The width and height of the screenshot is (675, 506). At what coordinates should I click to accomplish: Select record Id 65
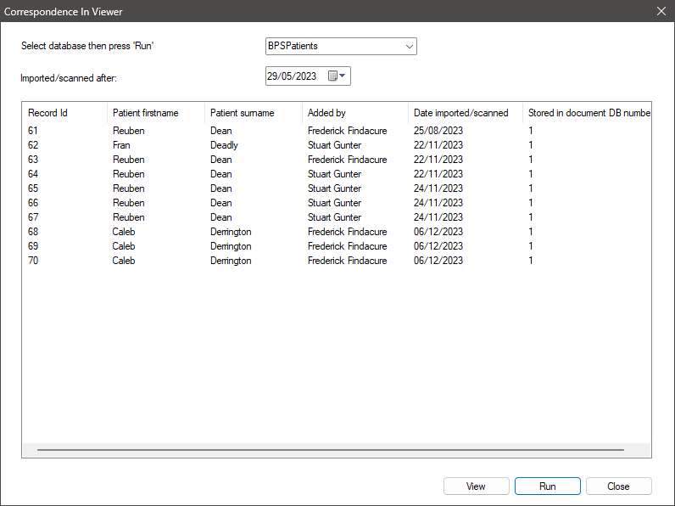click(x=33, y=188)
